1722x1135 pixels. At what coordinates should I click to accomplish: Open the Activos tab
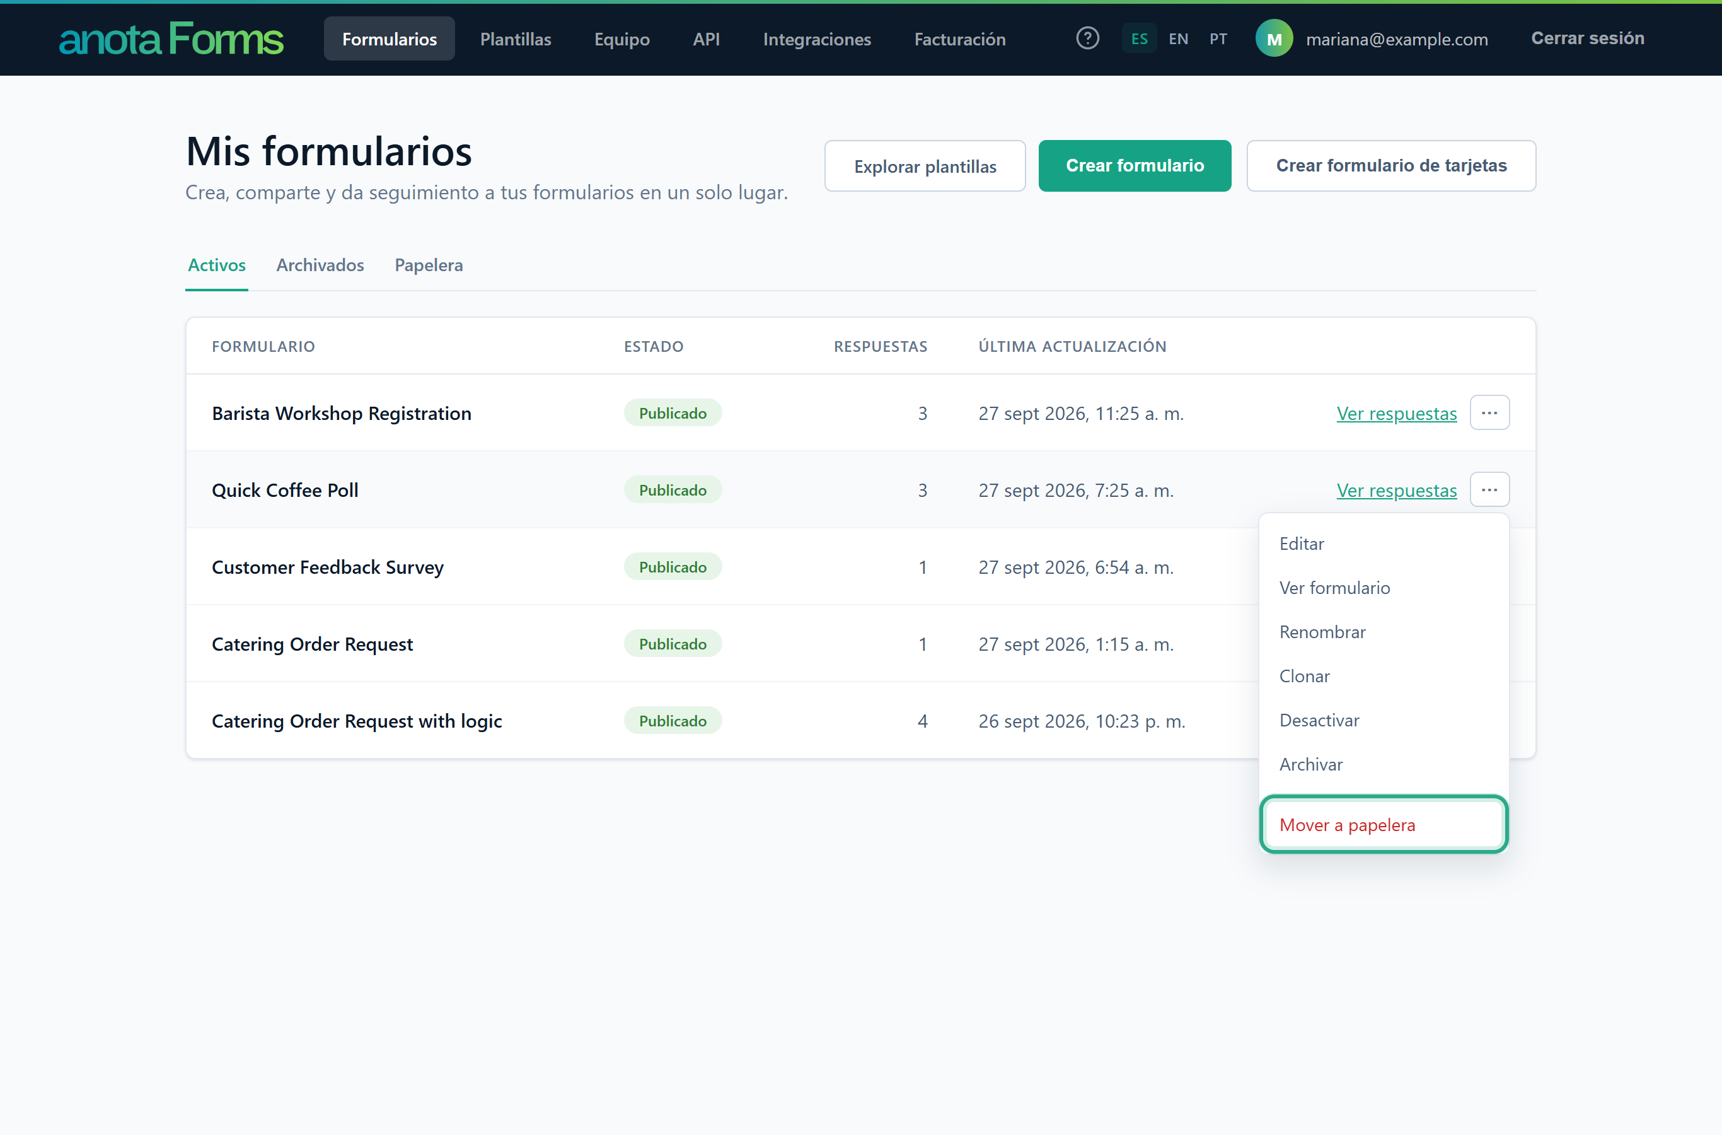point(216,265)
